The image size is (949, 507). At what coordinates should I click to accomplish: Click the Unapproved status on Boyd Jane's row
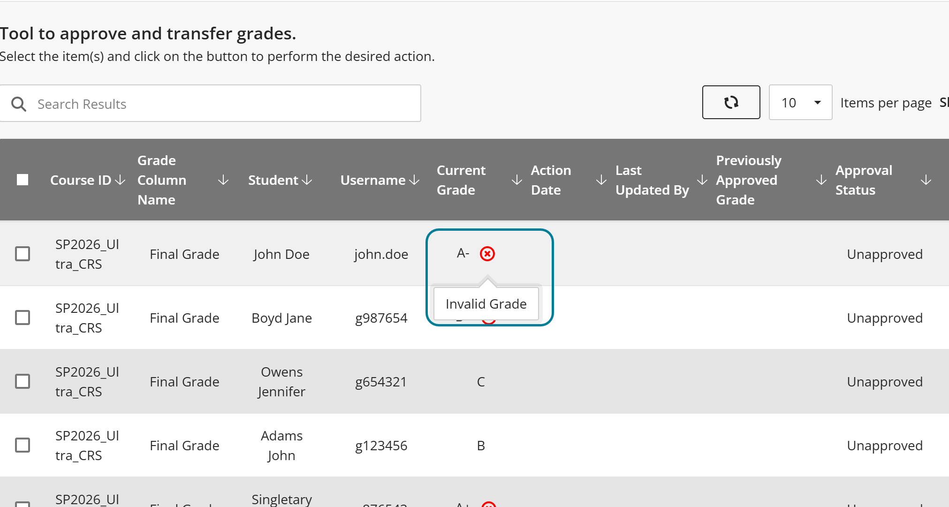pyautogui.click(x=885, y=318)
